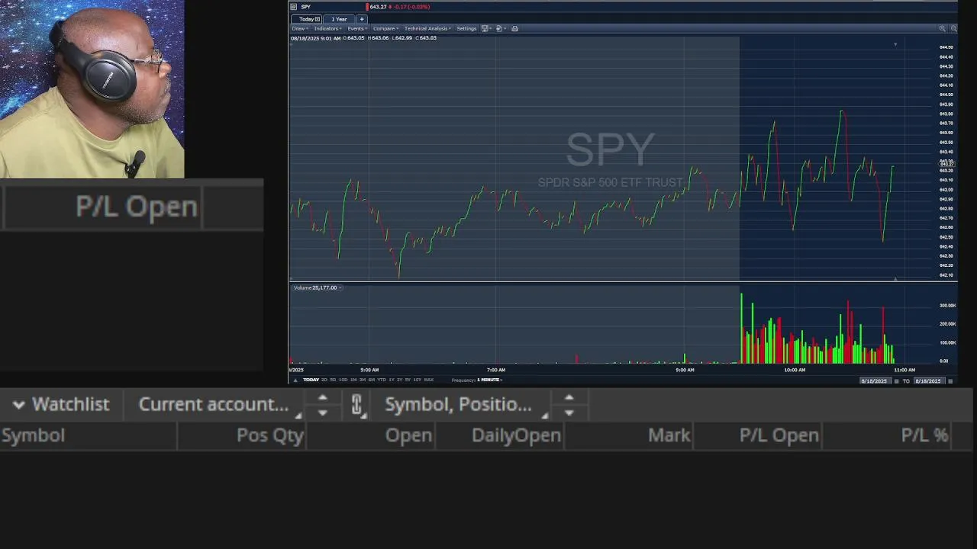
Task: Click the link icon in the watchlist toolbar
Action: [x=356, y=405]
